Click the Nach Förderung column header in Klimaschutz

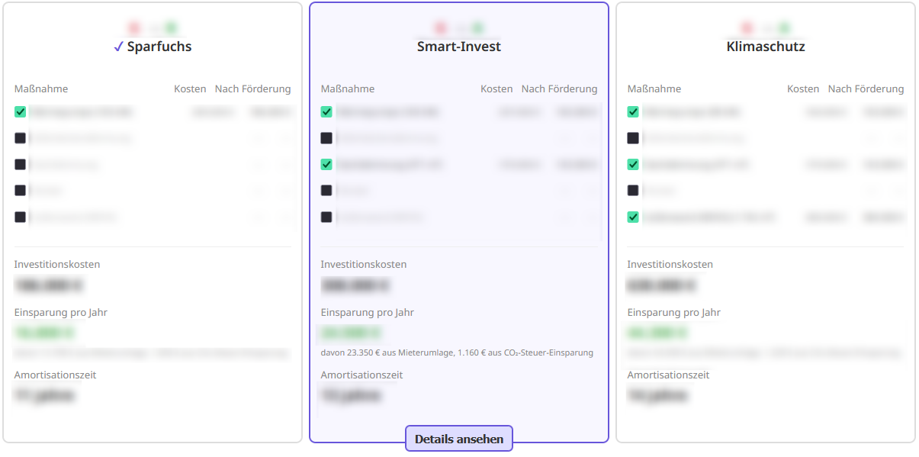click(x=866, y=89)
